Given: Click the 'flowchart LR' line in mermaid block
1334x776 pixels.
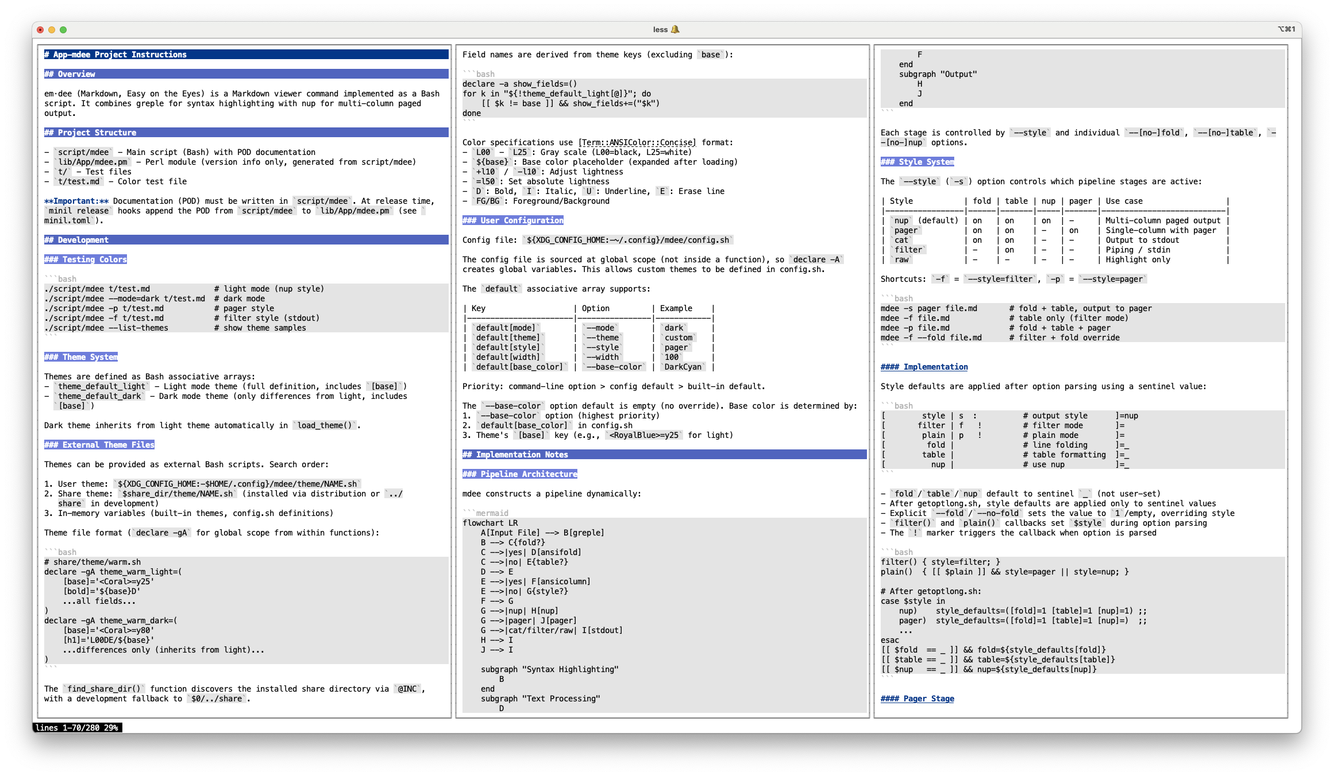Looking at the screenshot, I should click(490, 523).
